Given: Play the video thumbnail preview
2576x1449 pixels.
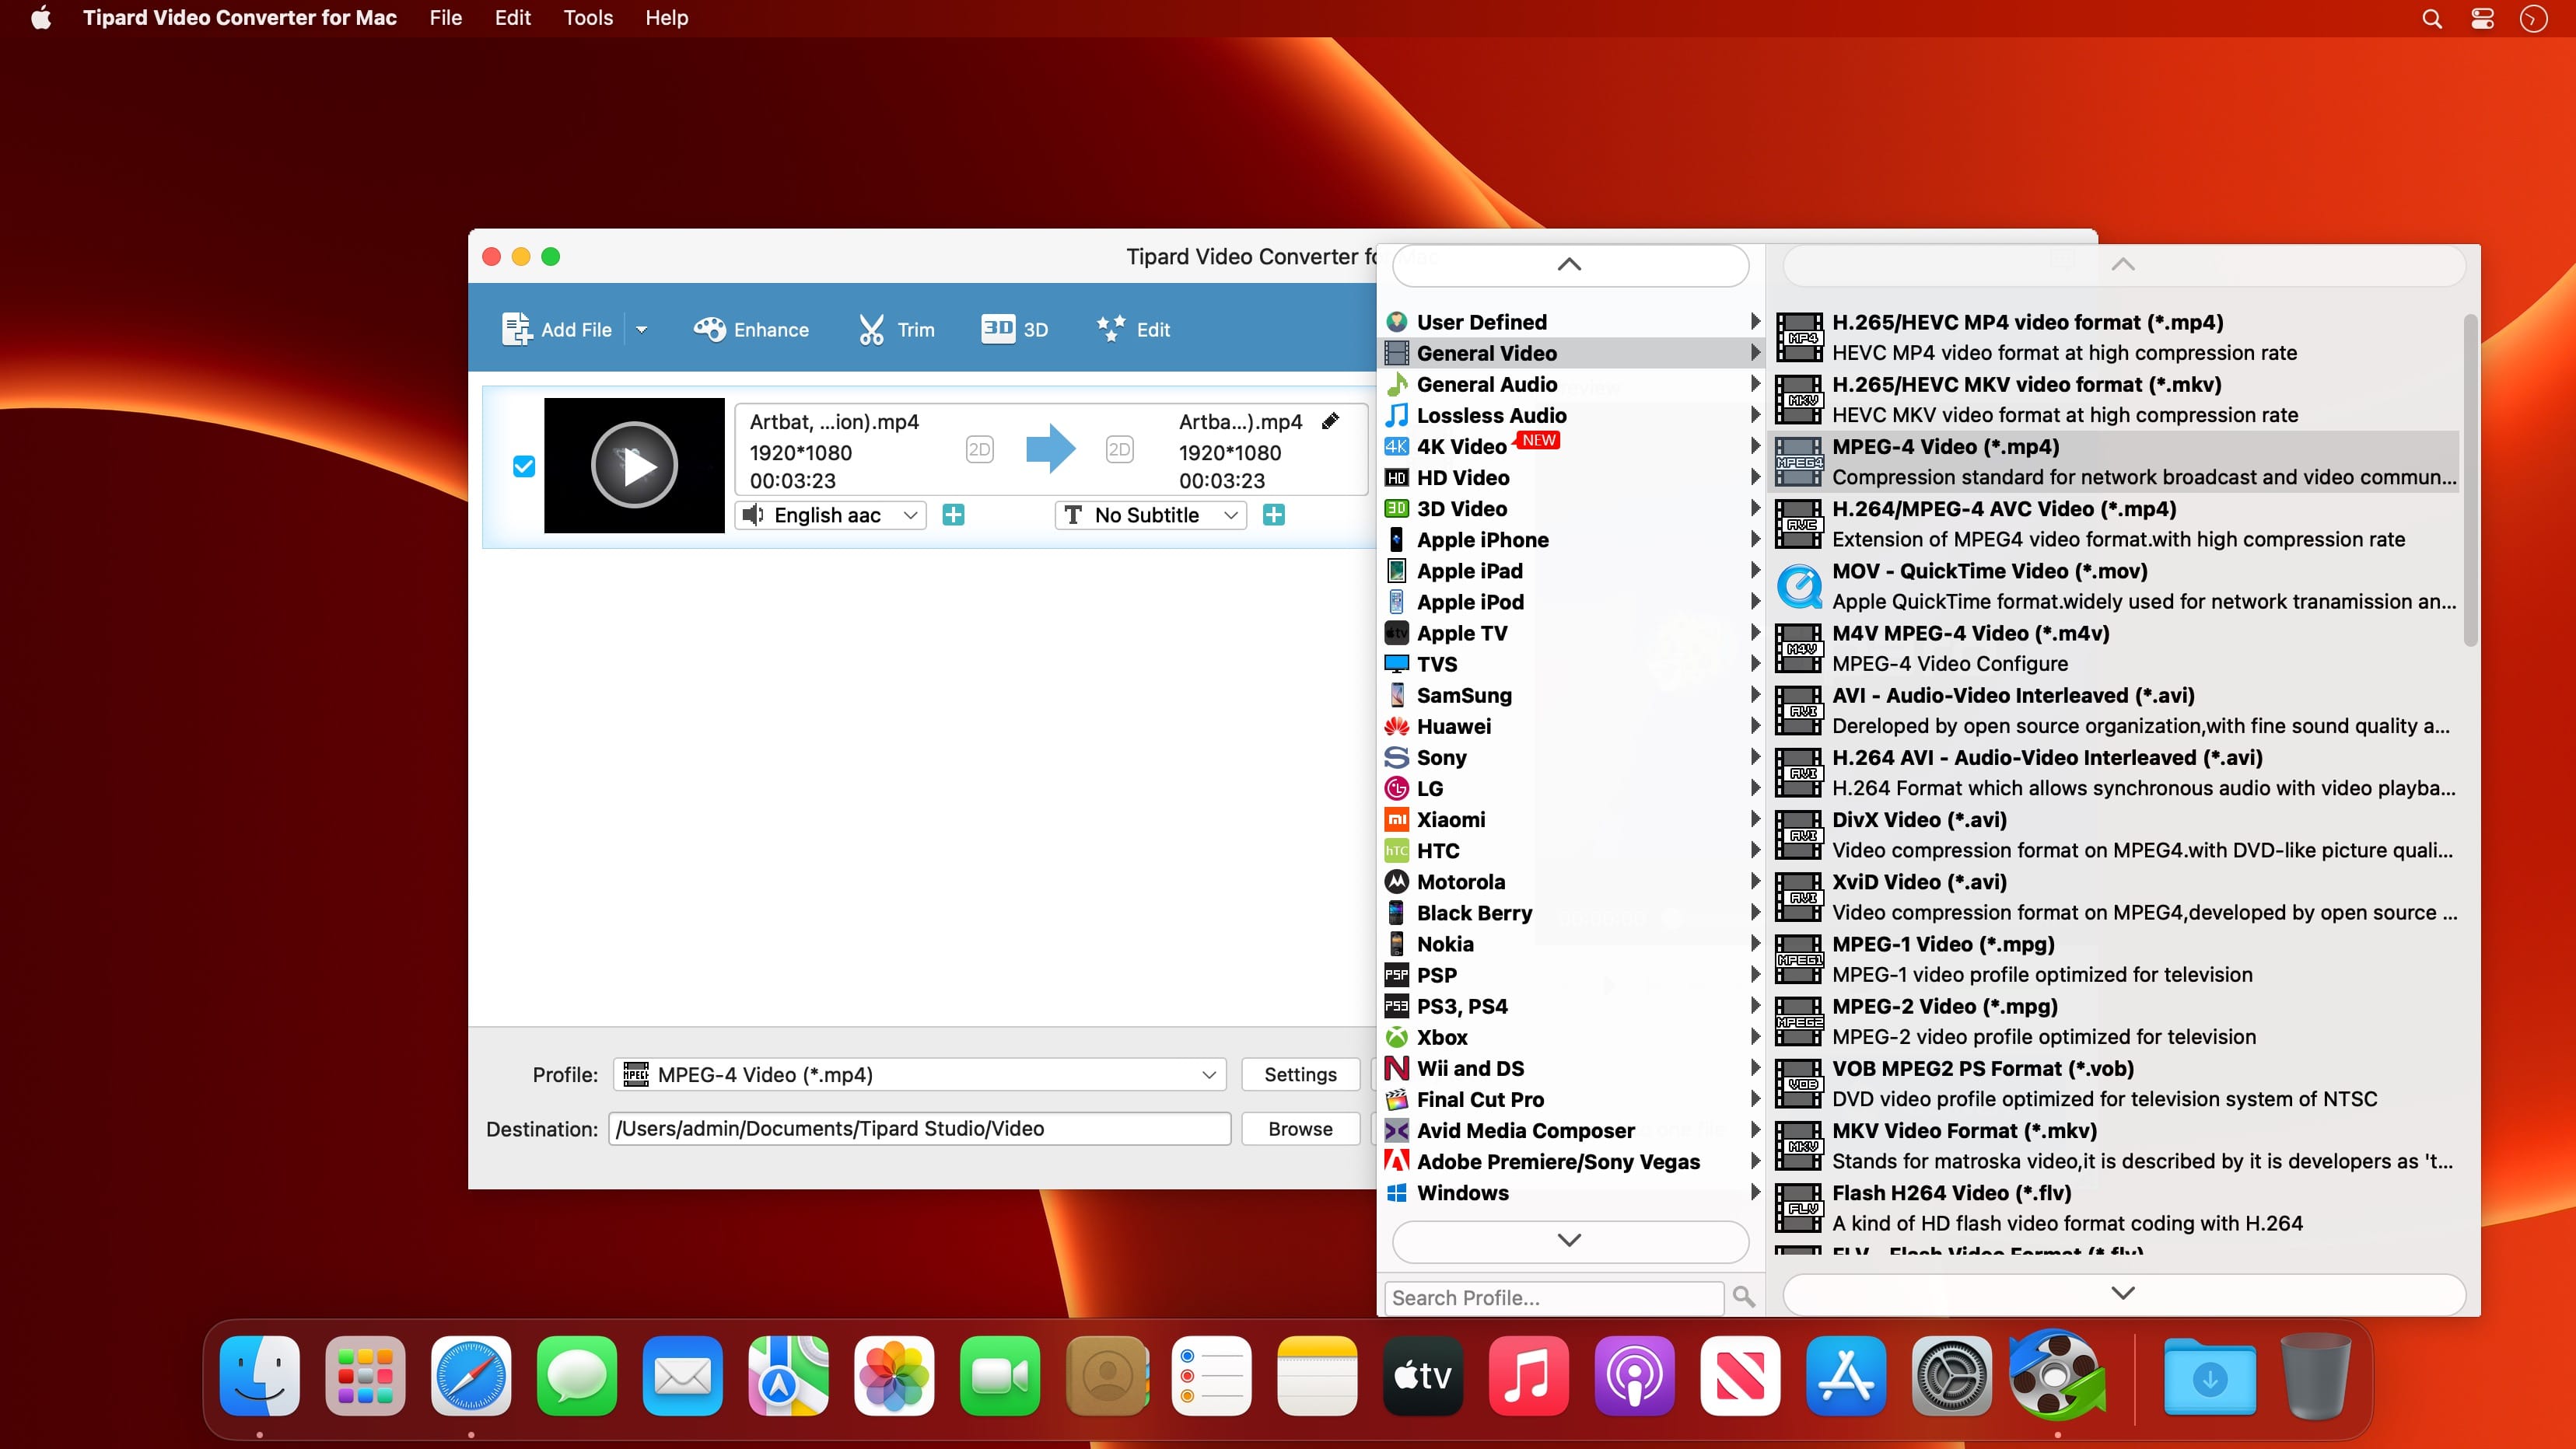Looking at the screenshot, I should (634, 465).
